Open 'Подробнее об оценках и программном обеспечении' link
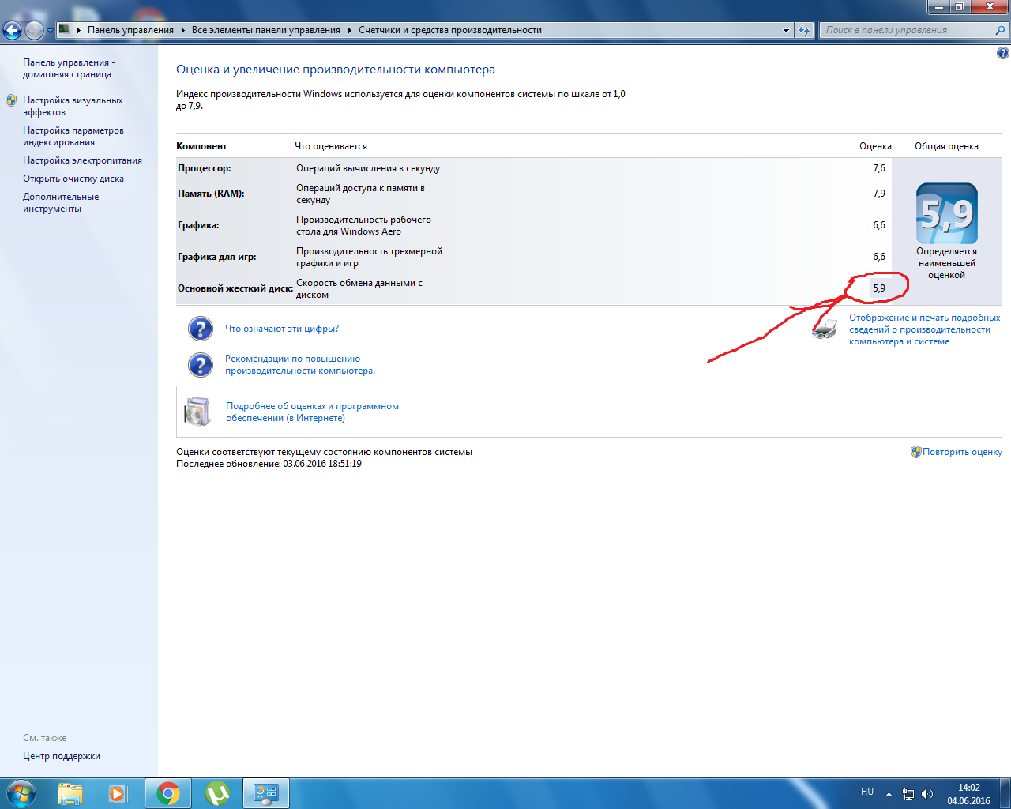Viewport: 1011px width, 809px height. (313, 412)
